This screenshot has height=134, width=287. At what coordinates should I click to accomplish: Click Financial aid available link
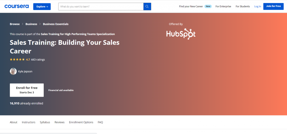click(x=61, y=90)
